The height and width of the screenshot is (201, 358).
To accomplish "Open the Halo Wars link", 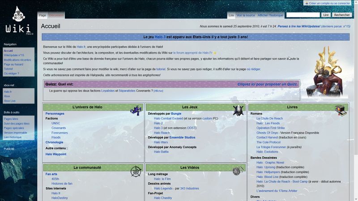I will [x=161, y=142].
